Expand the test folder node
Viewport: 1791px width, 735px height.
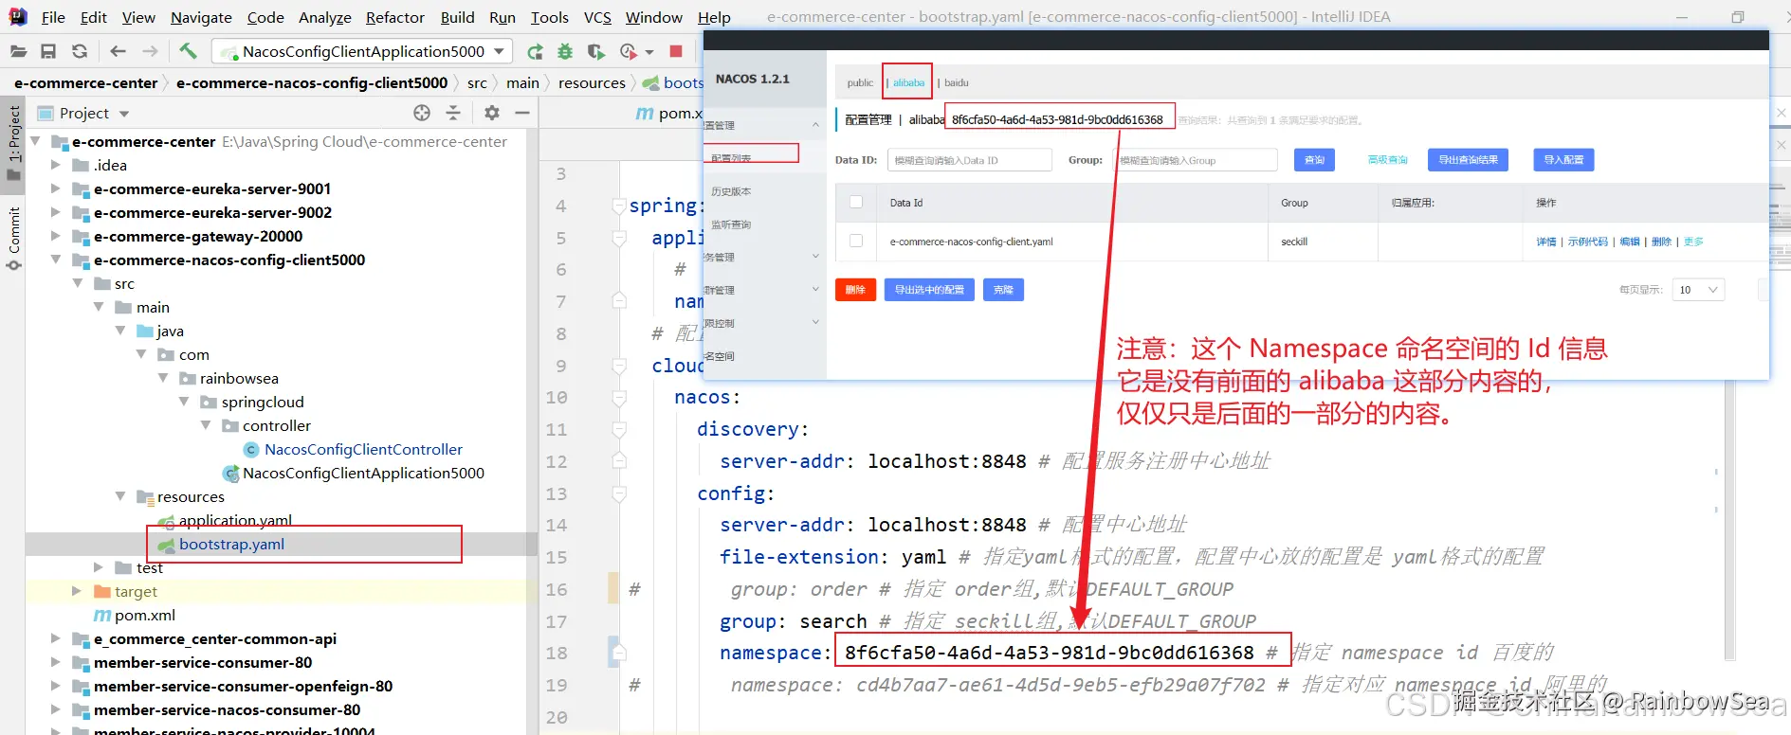[x=99, y=567]
